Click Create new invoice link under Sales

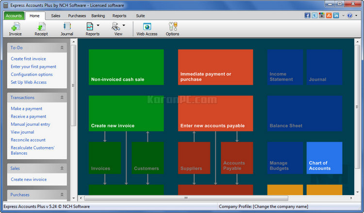tap(29, 180)
